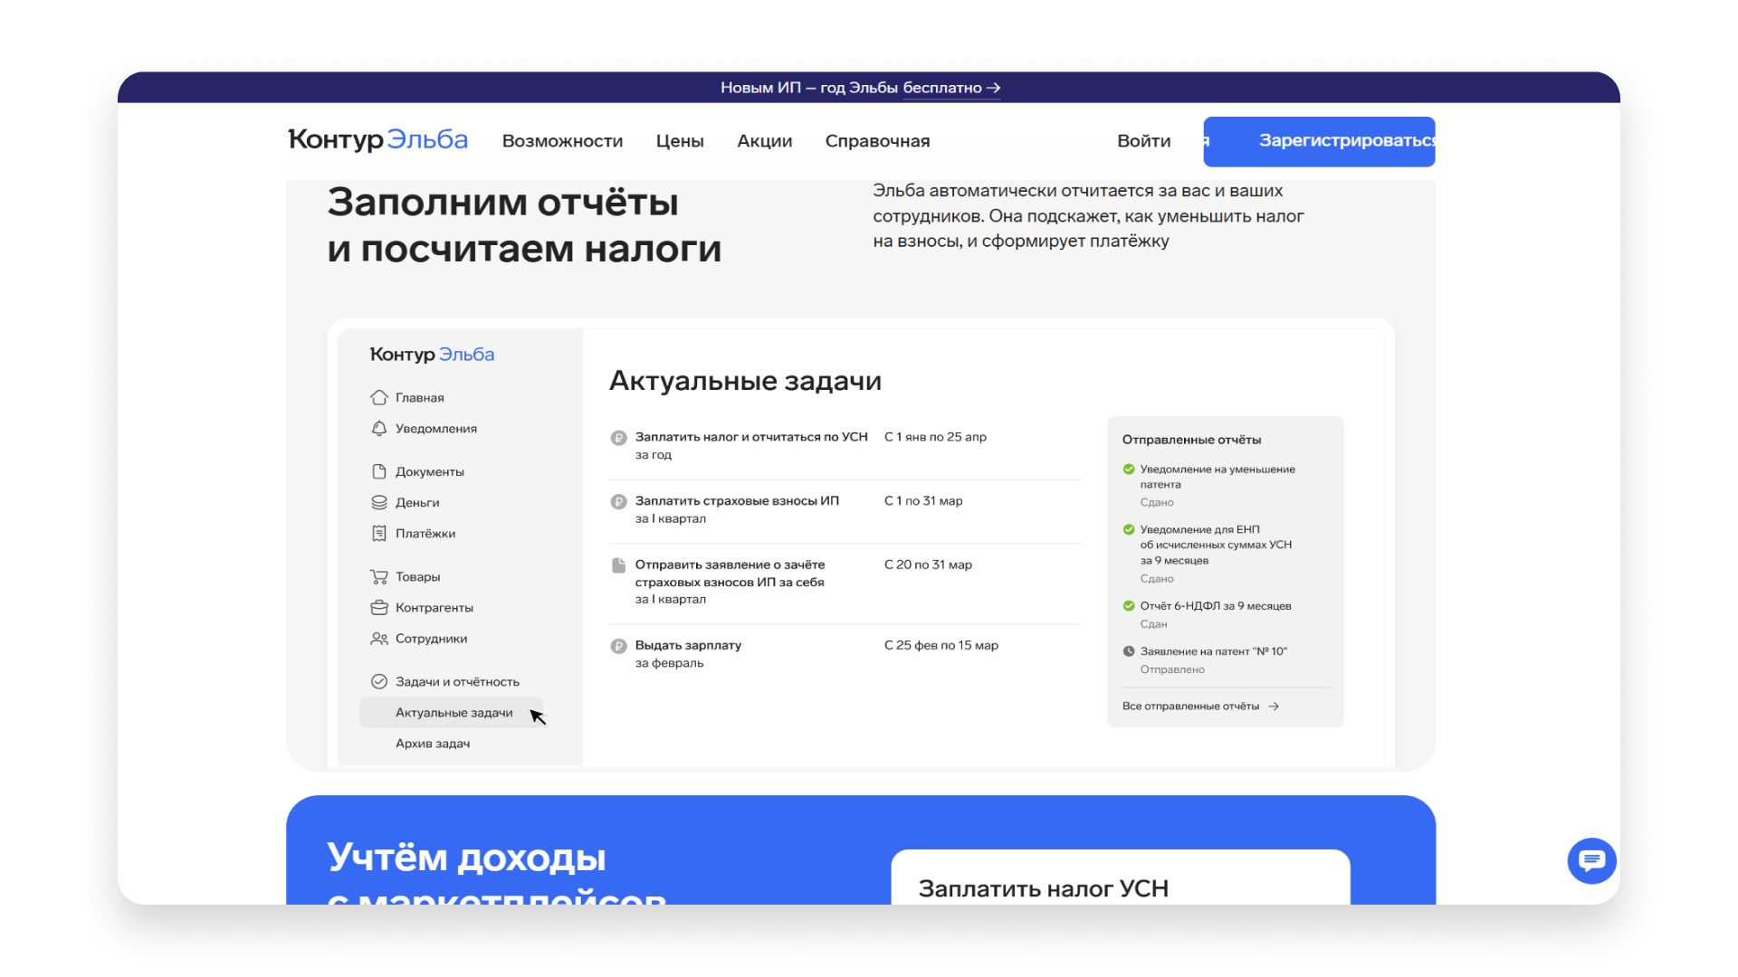Click document icon beside Отправить заявление о зачёте
Viewport: 1738px width, 977px height.
[x=618, y=565]
